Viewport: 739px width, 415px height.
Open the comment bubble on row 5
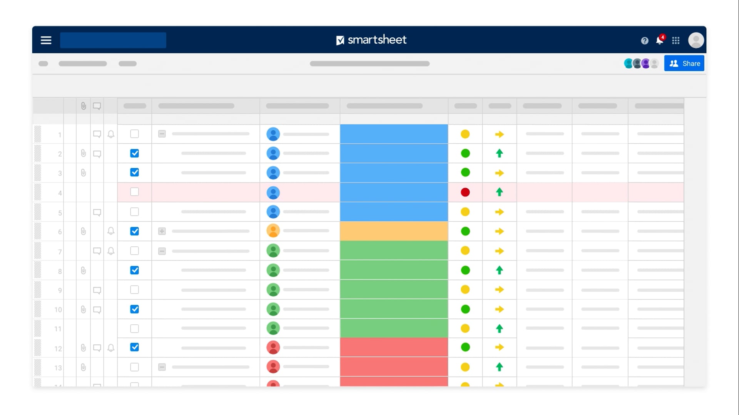tap(97, 212)
